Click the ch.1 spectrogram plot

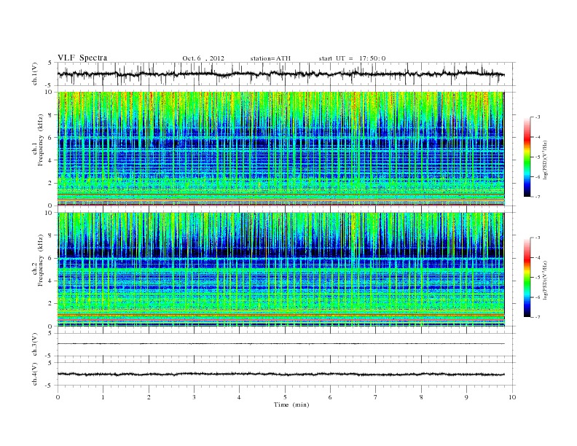tap(281, 149)
